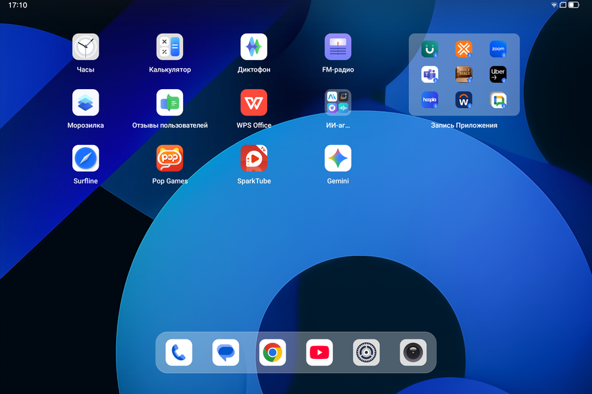Open the ИИ-аг... app folder
592x394 pixels.
click(x=338, y=103)
